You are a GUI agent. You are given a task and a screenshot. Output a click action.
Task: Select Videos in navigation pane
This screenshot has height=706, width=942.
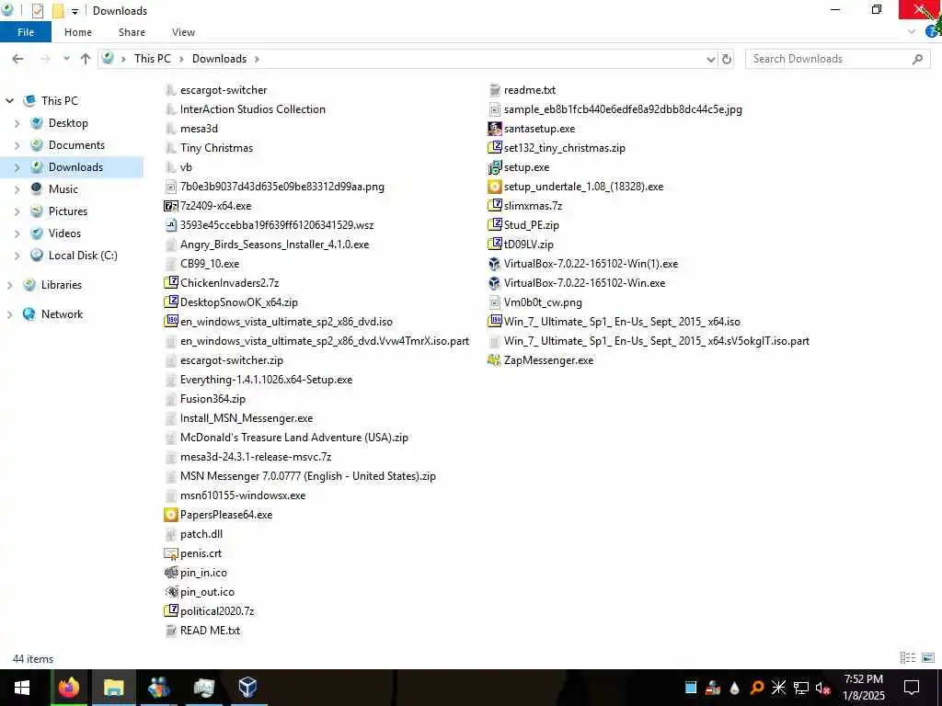point(64,233)
